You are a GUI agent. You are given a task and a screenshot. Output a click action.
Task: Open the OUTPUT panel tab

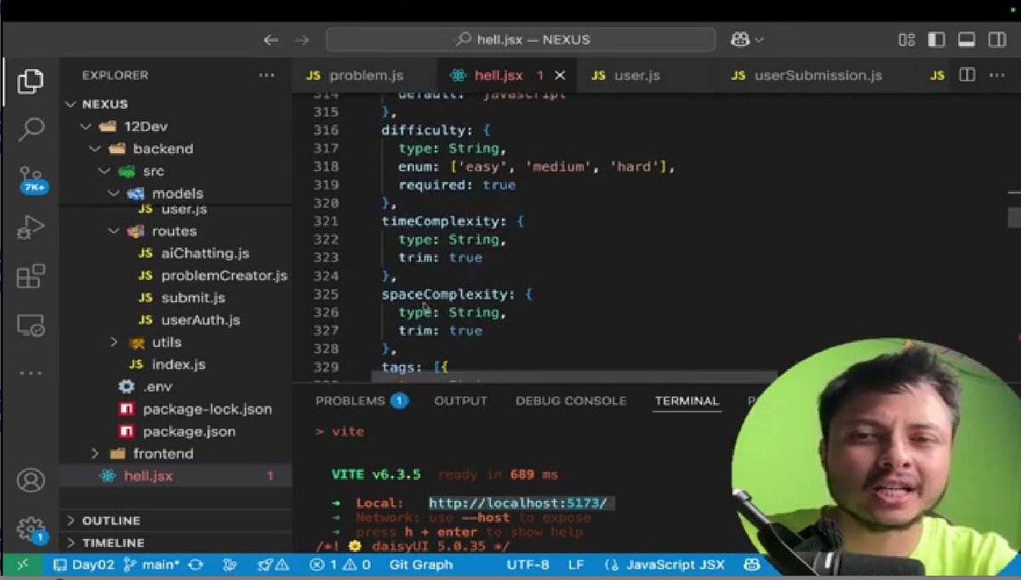461,401
